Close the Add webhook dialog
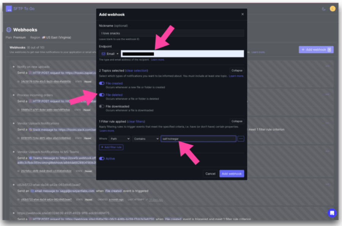 tap(242, 14)
